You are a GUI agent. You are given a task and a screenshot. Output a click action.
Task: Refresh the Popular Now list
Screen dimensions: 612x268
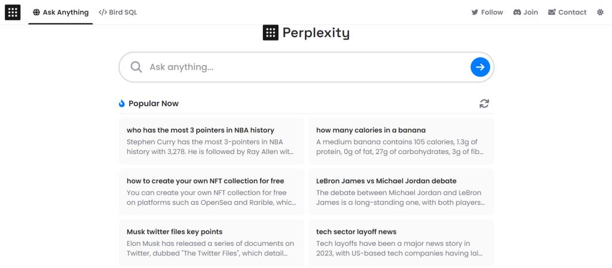tap(484, 104)
